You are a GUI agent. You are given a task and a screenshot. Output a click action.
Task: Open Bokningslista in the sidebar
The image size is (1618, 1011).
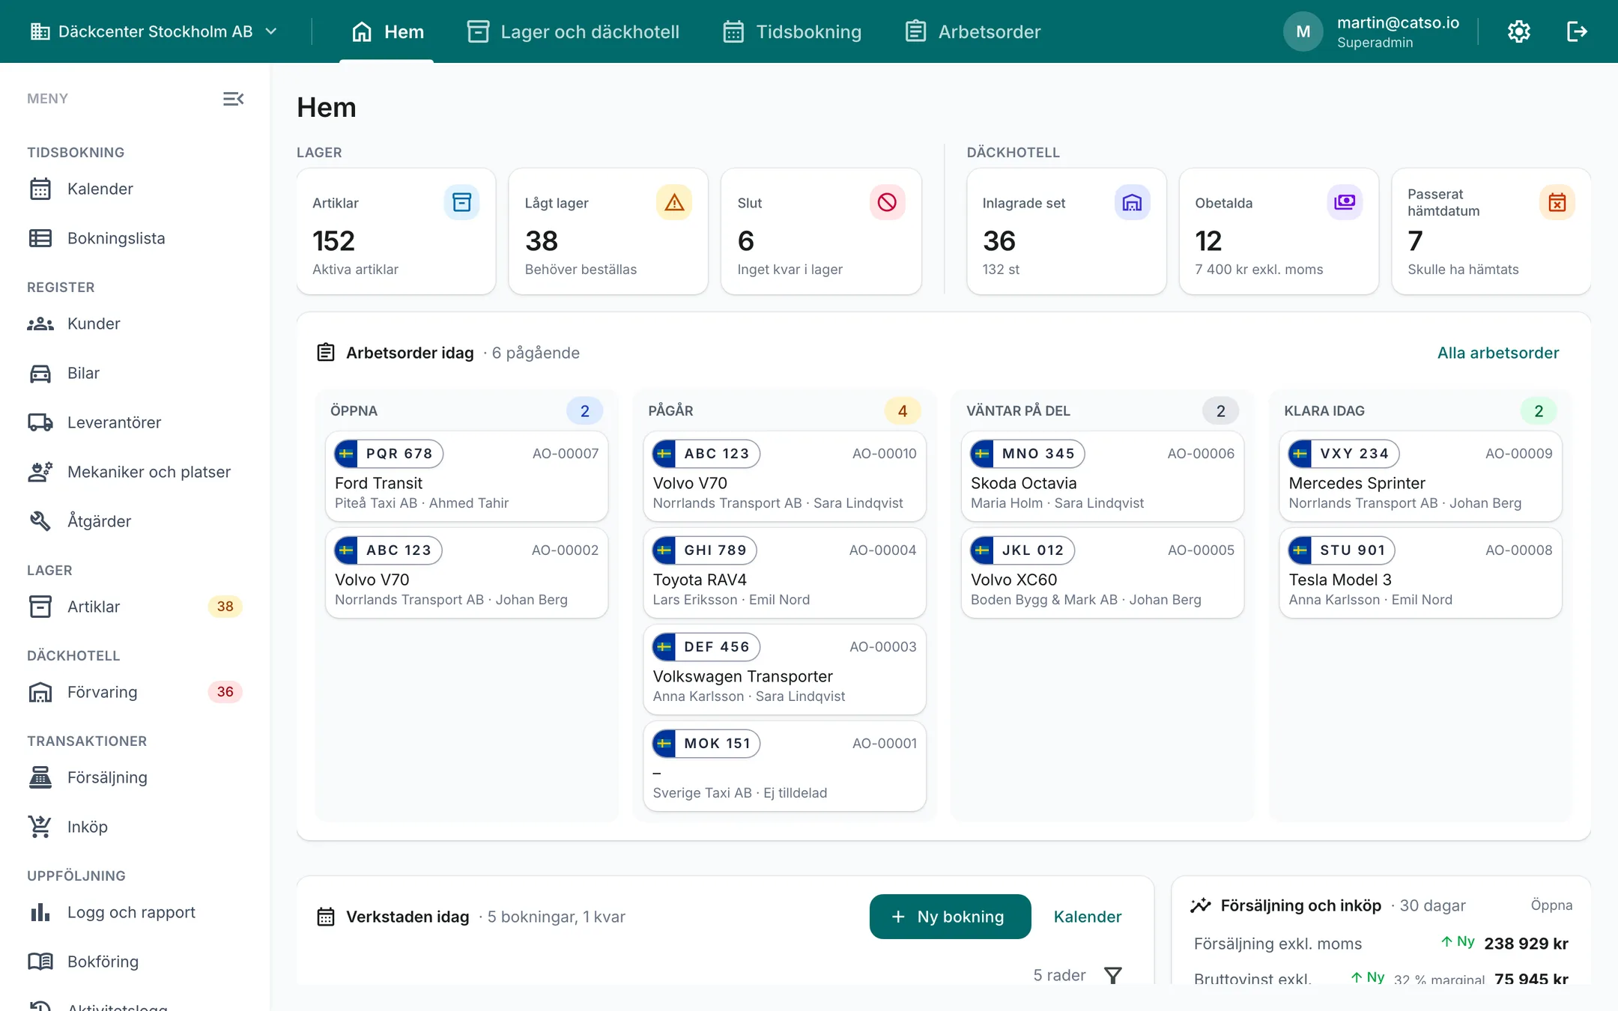pyautogui.click(x=135, y=238)
